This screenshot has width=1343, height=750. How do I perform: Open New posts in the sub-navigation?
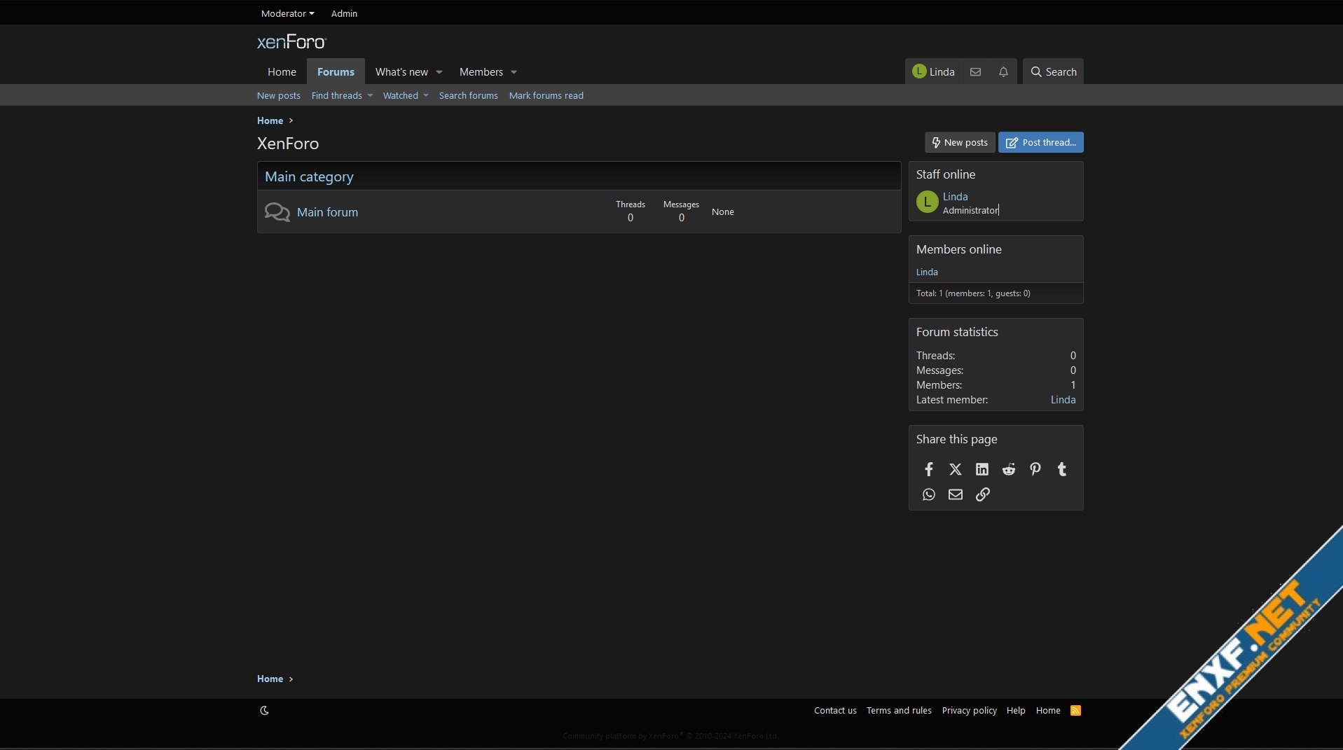pyautogui.click(x=279, y=95)
